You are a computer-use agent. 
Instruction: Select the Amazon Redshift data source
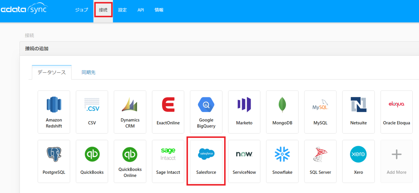click(x=54, y=112)
